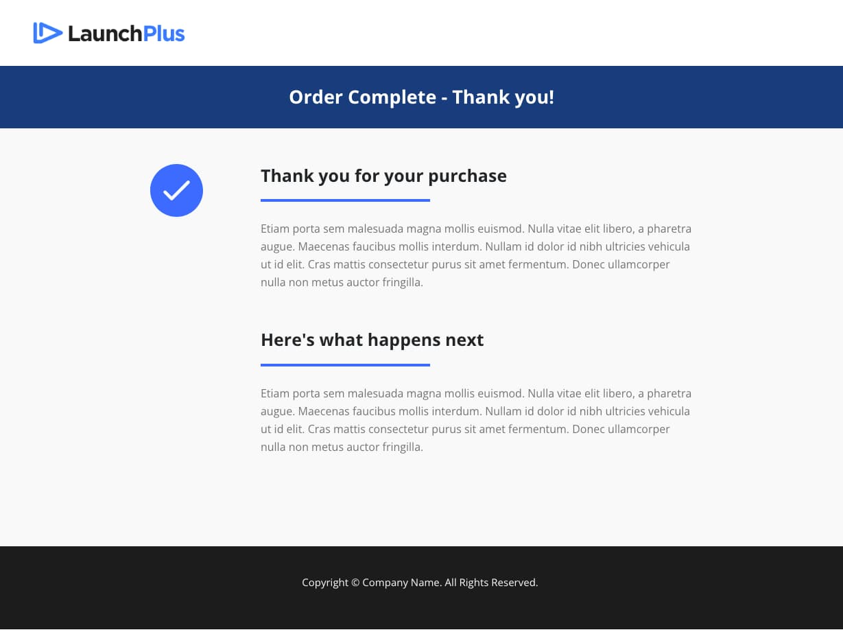Click "All Rights Reserved." in the footer
Viewport: 843px width, 641px height.
(x=491, y=583)
